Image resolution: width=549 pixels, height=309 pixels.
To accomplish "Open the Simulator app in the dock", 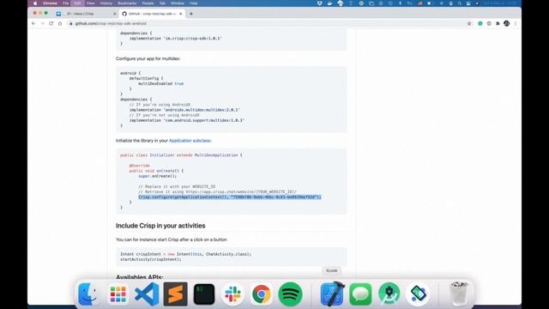I will 418,294.
